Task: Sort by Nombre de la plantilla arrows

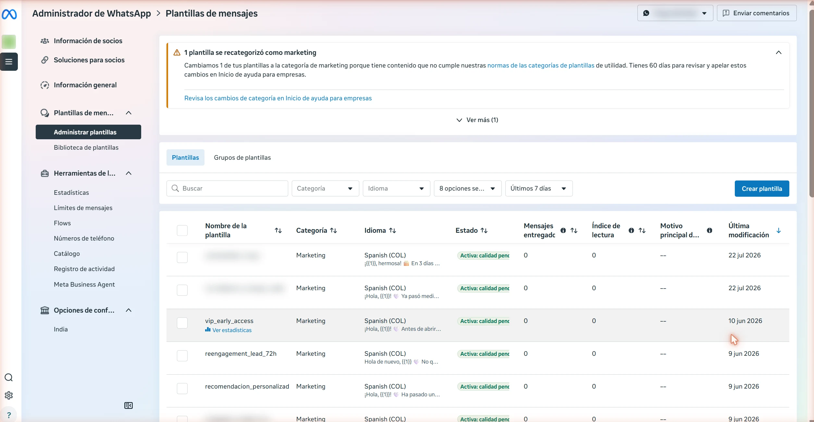Action: [278, 230]
